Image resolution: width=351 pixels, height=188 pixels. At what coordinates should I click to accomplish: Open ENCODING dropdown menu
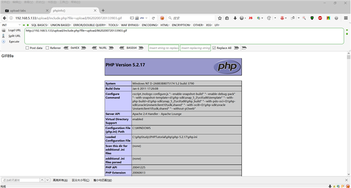tap(150, 25)
